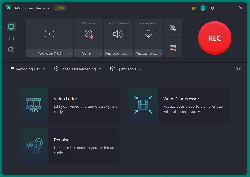Open the shopping cart icon
The height and width of the screenshot is (177, 250).
coord(194,8)
